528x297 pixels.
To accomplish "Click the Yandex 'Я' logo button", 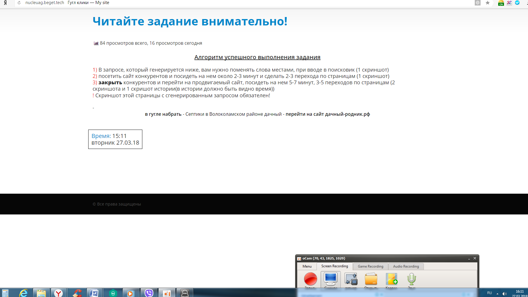I will click(x=5, y=3).
